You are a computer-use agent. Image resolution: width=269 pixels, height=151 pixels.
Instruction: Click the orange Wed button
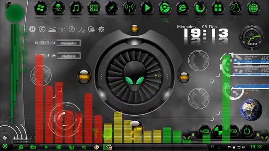184,77
